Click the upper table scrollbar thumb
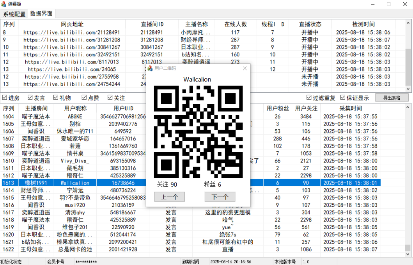 408,67
